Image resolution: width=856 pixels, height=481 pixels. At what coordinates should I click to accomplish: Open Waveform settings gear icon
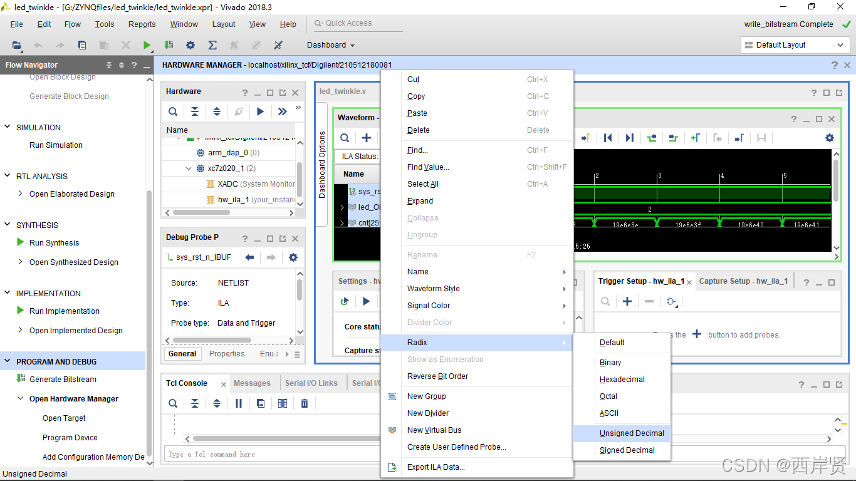click(x=830, y=138)
